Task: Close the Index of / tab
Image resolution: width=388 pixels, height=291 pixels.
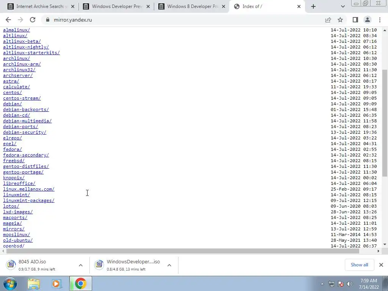Action: point(299,7)
